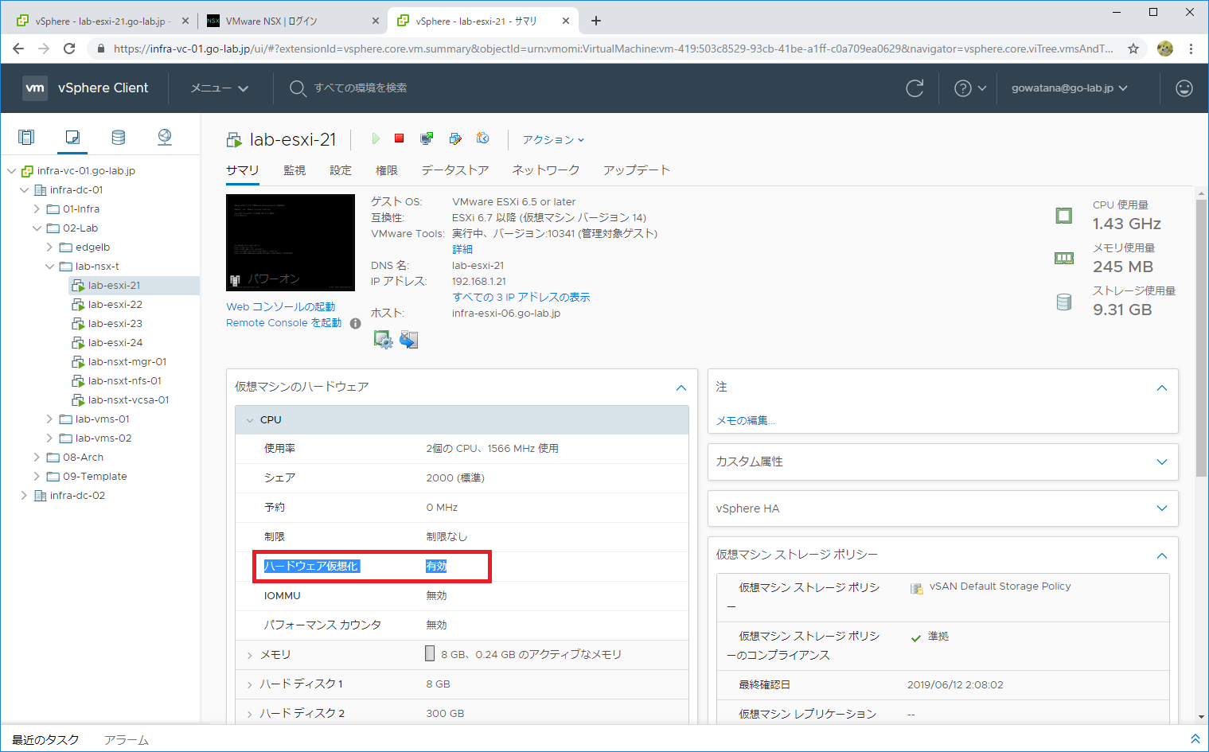Click the launch console monitor icon
The height and width of the screenshot is (752, 1209).
pos(427,138)
